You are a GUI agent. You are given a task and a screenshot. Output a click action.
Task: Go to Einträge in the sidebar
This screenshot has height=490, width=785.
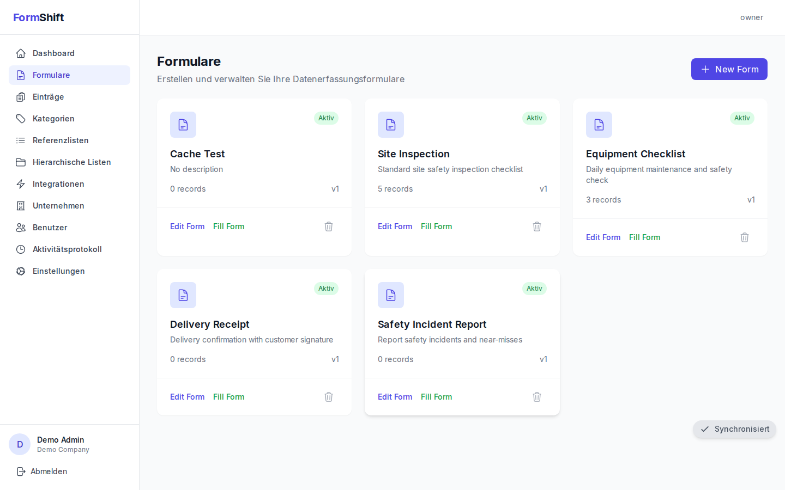48,97
